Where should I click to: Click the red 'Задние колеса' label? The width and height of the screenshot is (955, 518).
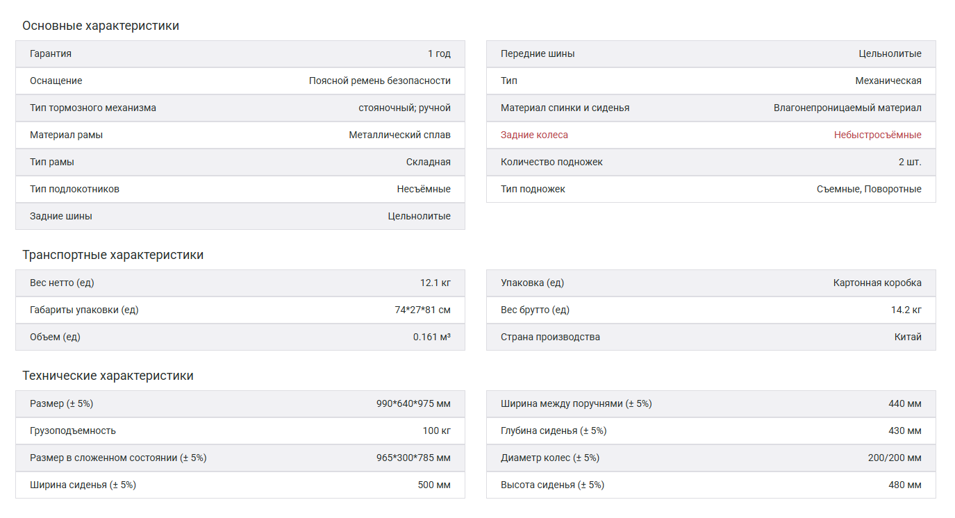[x=534, y=135]
